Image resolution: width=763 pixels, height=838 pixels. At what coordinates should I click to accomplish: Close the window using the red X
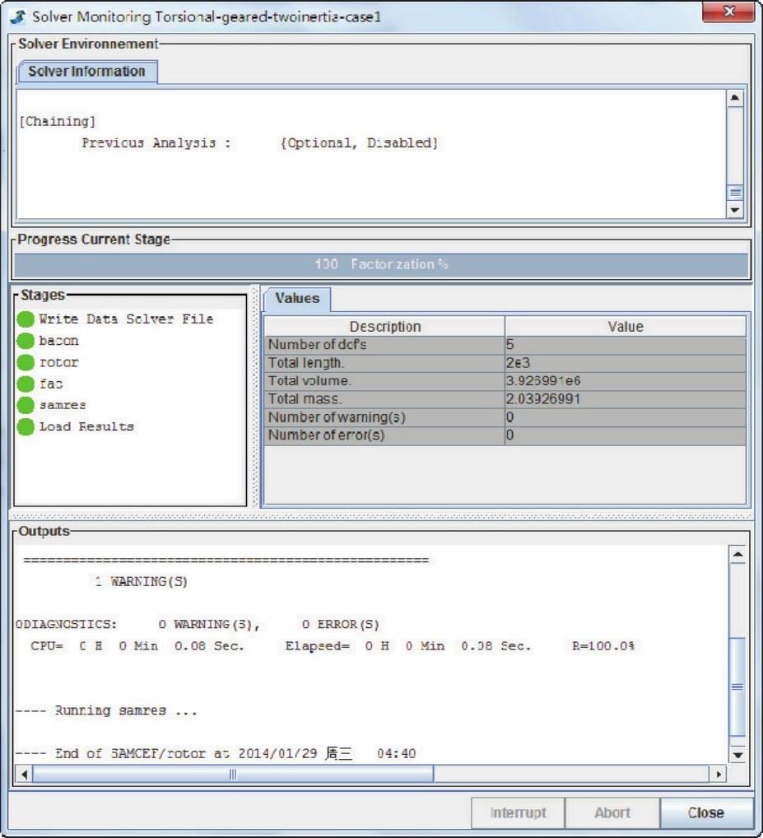coord(728,13)
